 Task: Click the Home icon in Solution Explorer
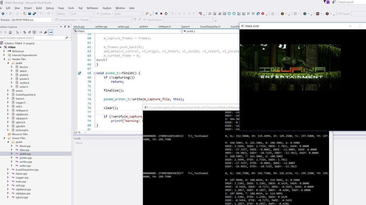pos(10,32)
